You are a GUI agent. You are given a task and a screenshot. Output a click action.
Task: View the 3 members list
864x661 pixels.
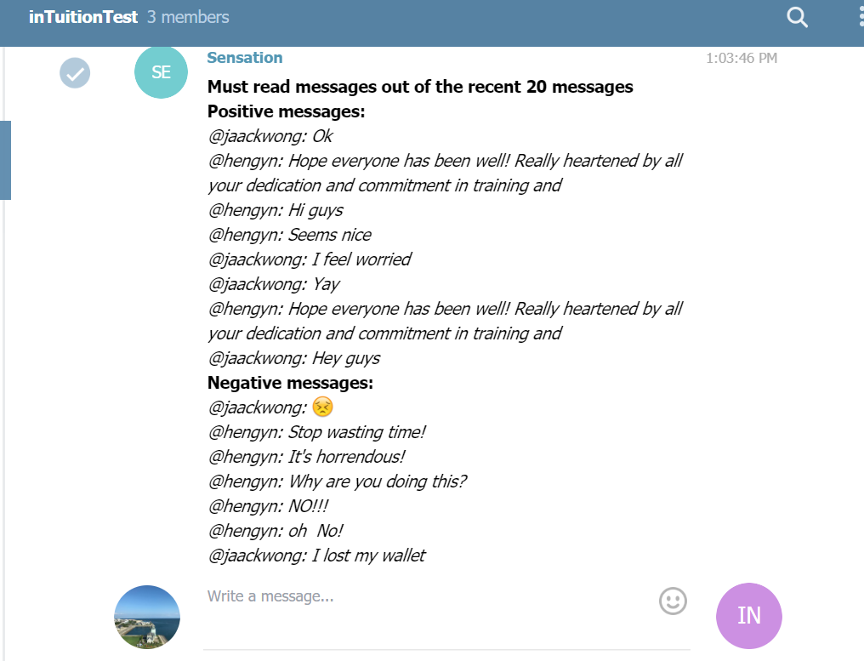tap(188, 17)
